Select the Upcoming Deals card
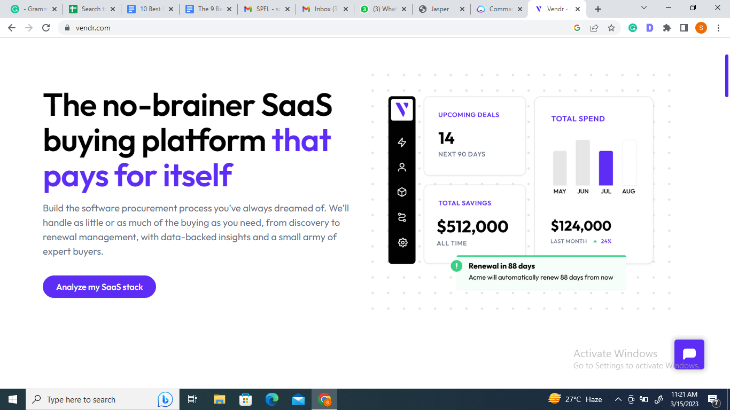 tap(475, 136)
